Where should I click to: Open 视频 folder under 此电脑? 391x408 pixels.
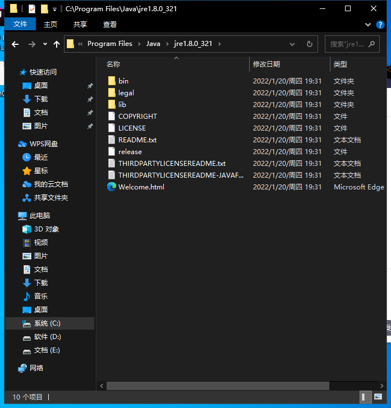pyautogui.click(x=40, y=243)
